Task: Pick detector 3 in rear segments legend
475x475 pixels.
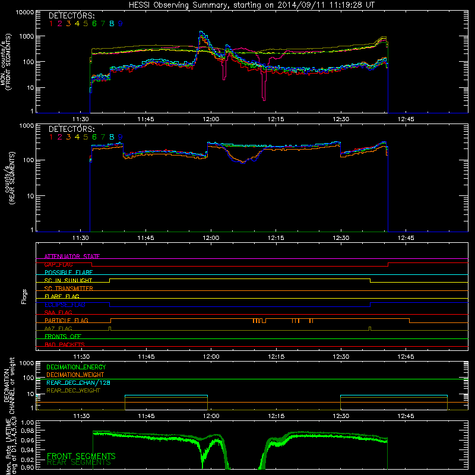Action: 68,137
